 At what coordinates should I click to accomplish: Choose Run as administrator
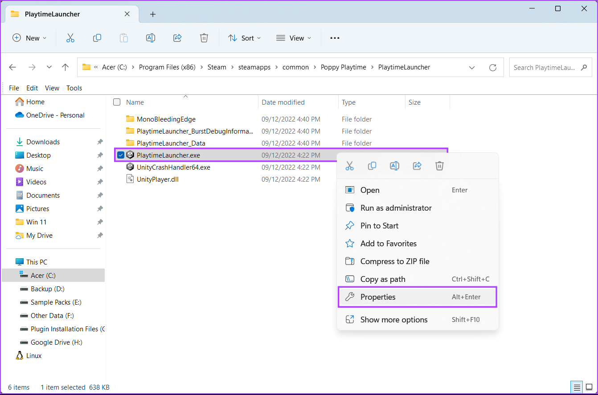tap(418, 208)
